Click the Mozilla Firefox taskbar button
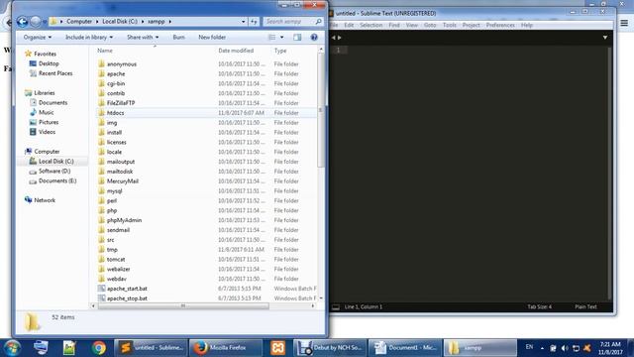 pos(225,348)
